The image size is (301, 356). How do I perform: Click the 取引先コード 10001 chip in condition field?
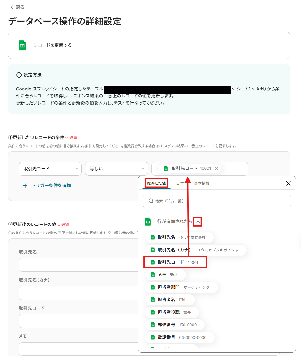189,169
